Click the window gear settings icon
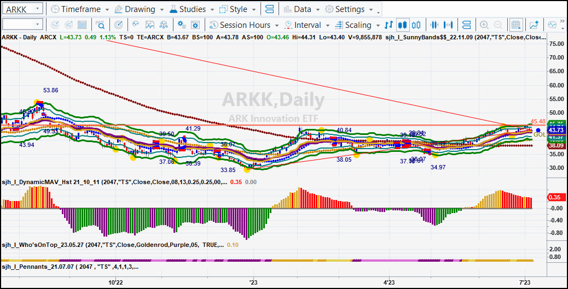568x289 pixels. 195,25
